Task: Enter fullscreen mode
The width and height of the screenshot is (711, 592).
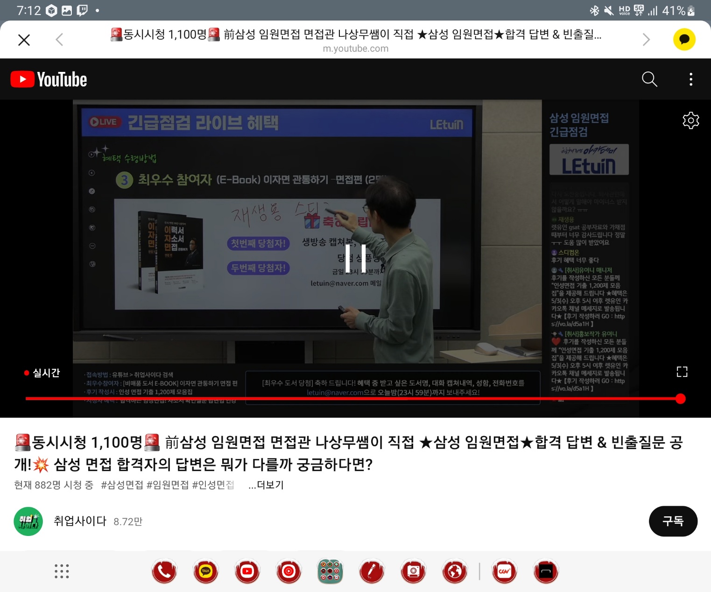Action: click(682, 372)
